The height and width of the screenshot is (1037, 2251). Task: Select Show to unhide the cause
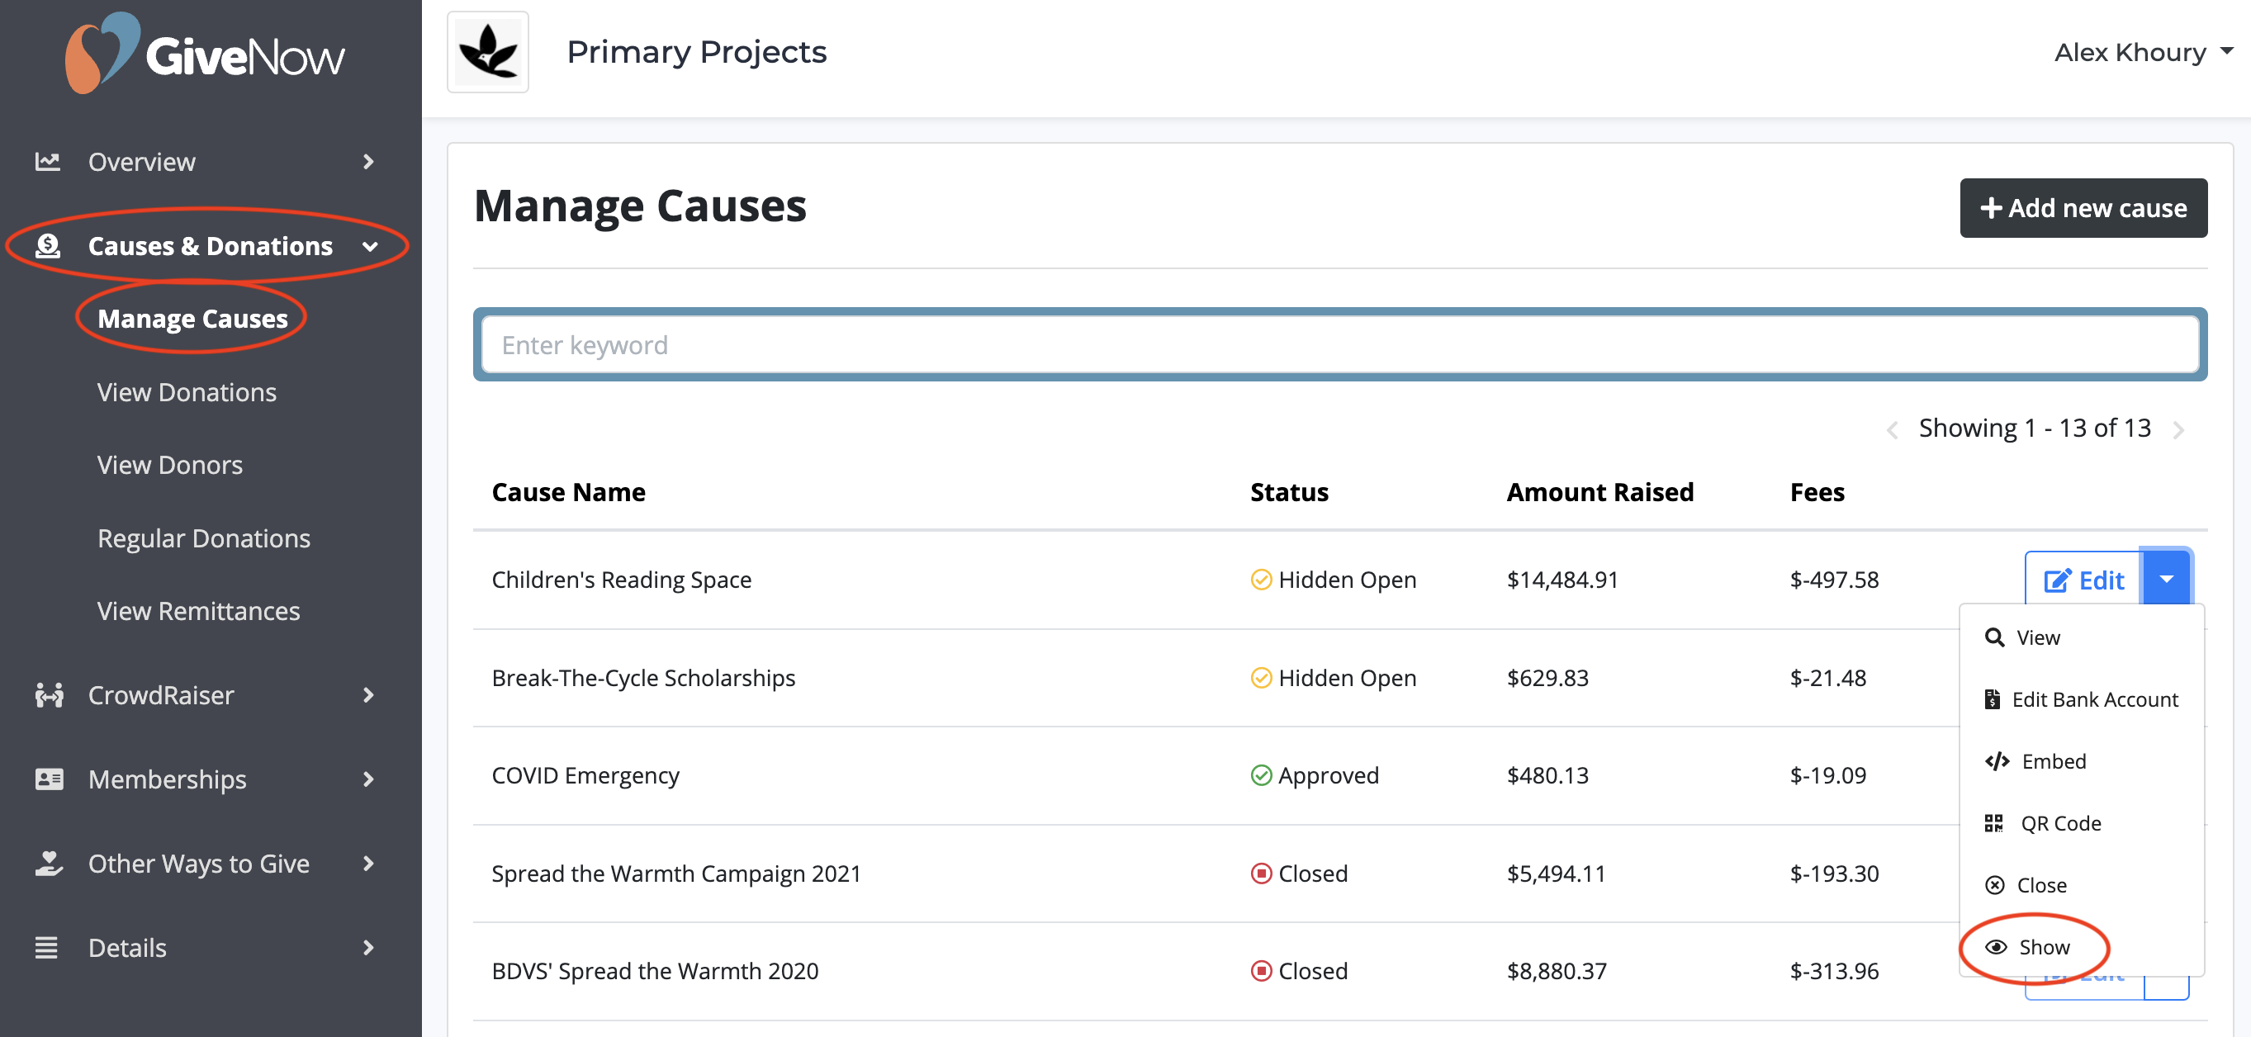2027,948
